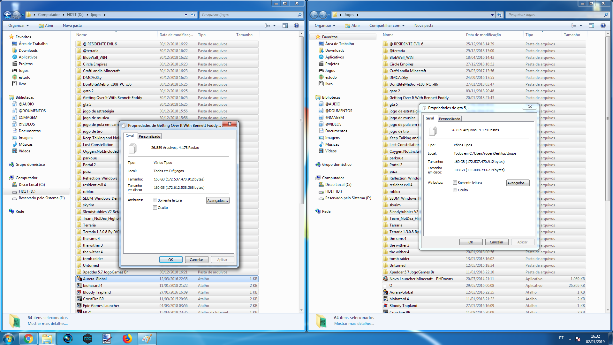This screenshot has width=613, height=345.
Task: Open Compartilhar com dropdown in right window
Action: pyautogui.click(x=387, y=26)
